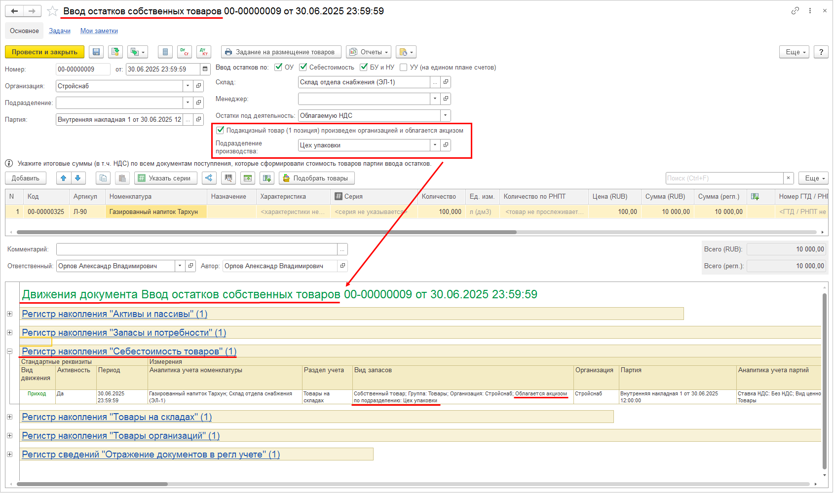The height and width of the screenshot is (493, 834).
Task: Click the add-column icon in the table toolbar
Action: [267, 178]
